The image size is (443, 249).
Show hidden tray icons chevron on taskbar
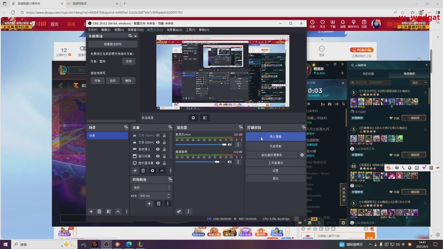click(x=370, y=245)
